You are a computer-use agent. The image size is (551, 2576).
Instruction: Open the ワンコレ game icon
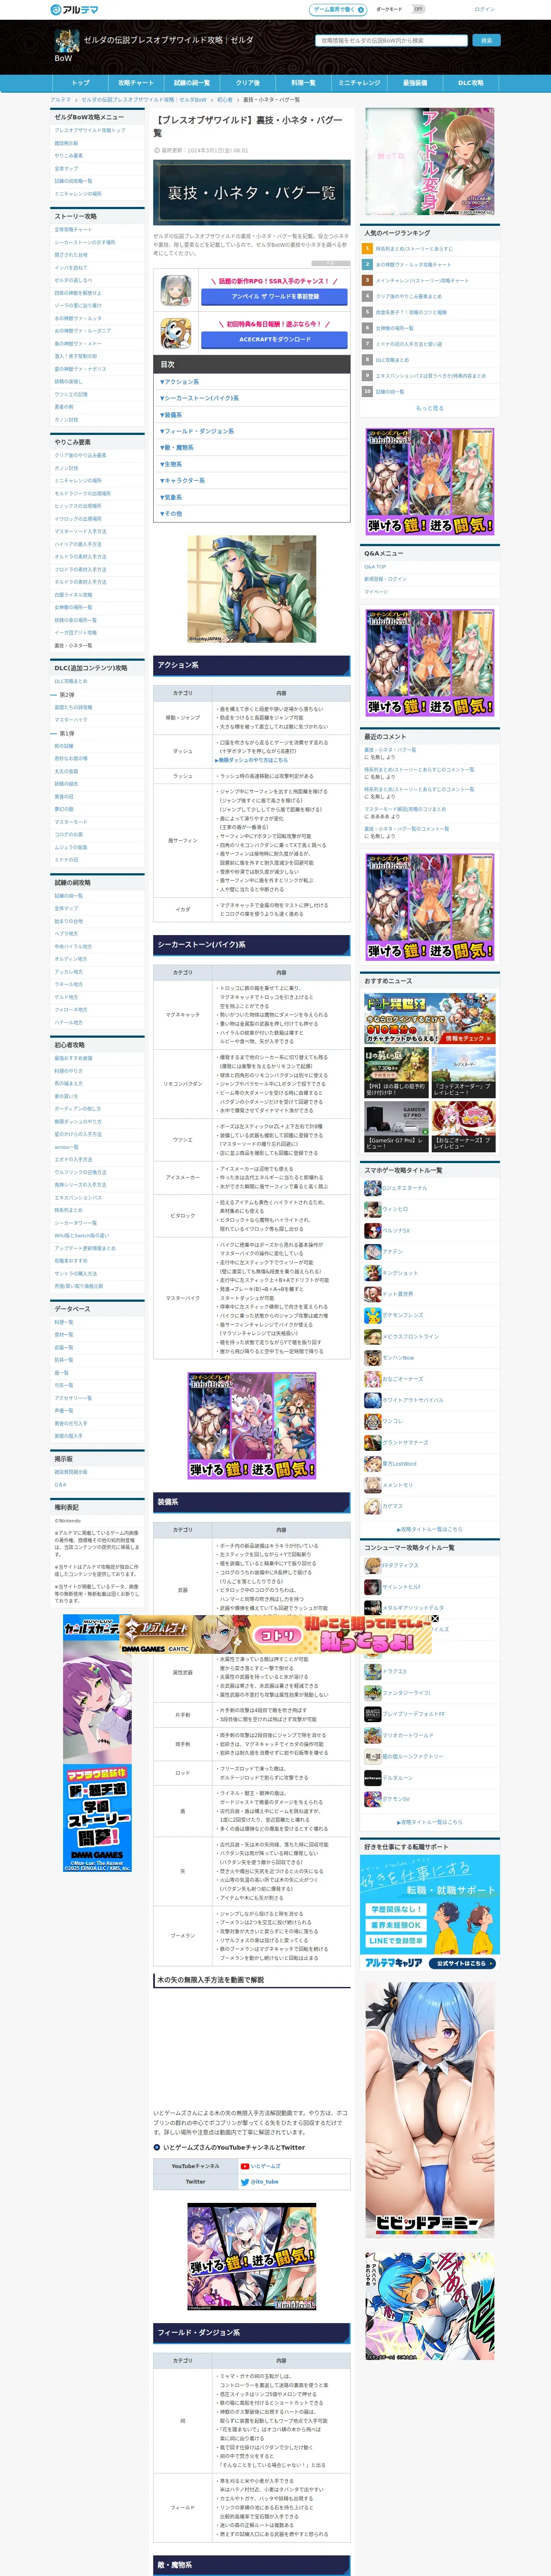372,1421
